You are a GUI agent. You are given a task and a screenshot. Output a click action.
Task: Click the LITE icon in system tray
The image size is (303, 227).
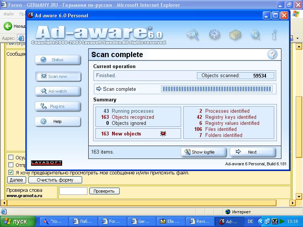coord(275,221)
